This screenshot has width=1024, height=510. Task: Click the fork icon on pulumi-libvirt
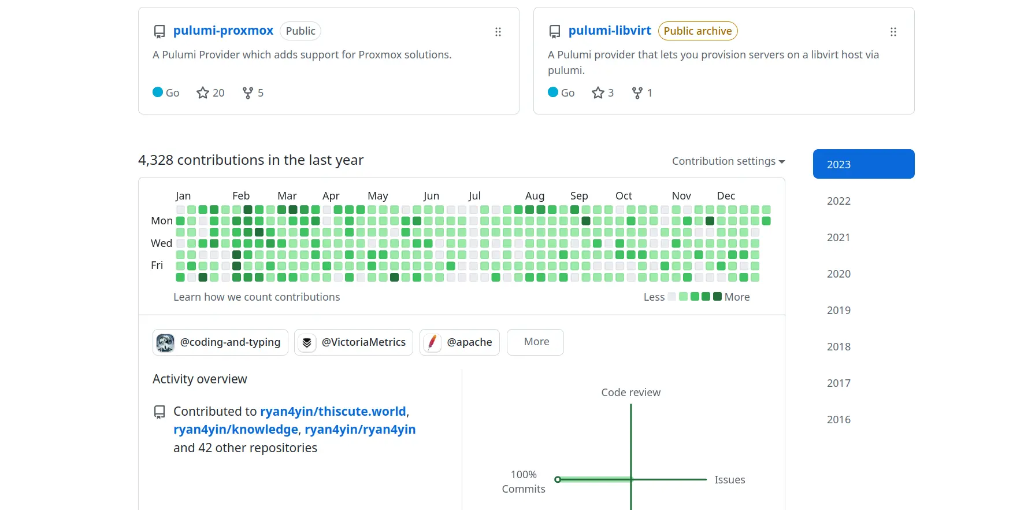tap(637, 93)
